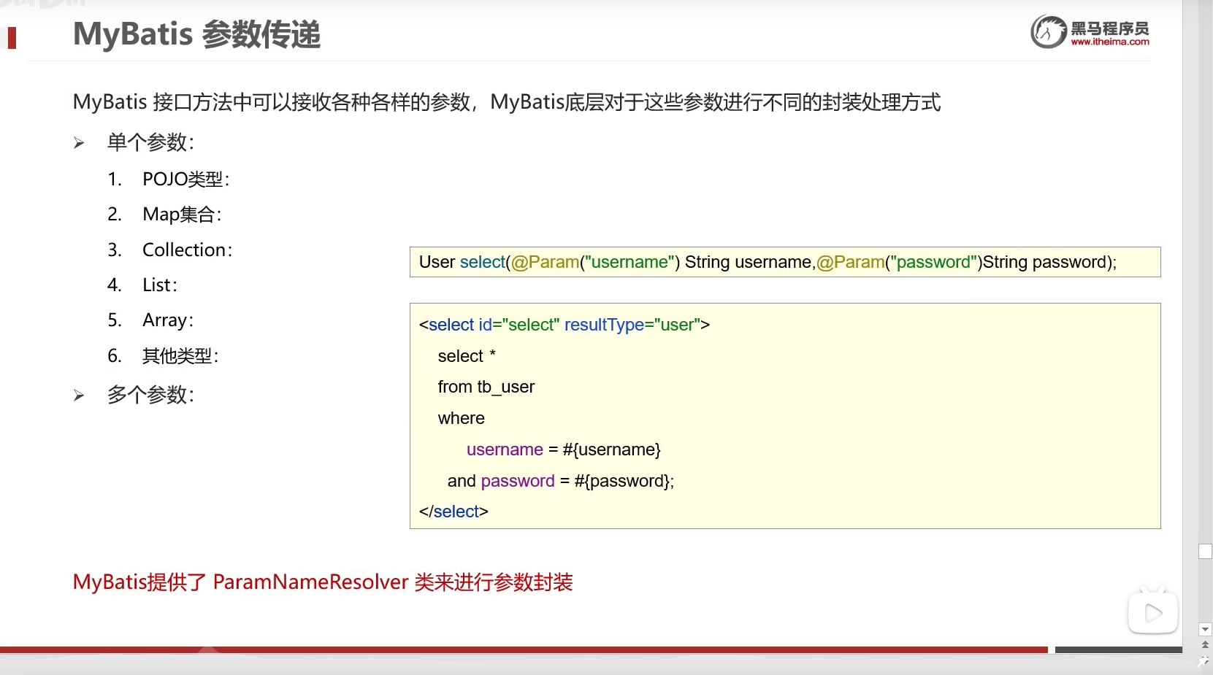Click the www.itheima.com address under the logo
The image size is (1213, 675).
(x=1110, y=42)
